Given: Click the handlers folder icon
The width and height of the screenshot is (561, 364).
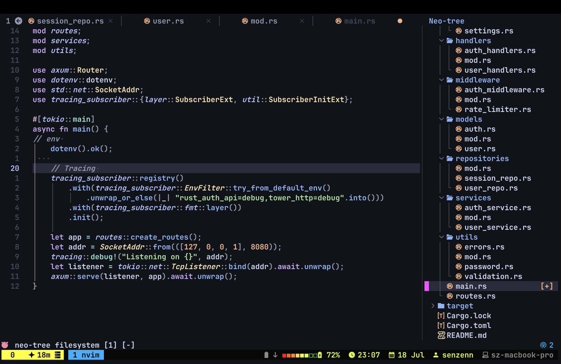Looking at the screenshot, I should 450,41.
